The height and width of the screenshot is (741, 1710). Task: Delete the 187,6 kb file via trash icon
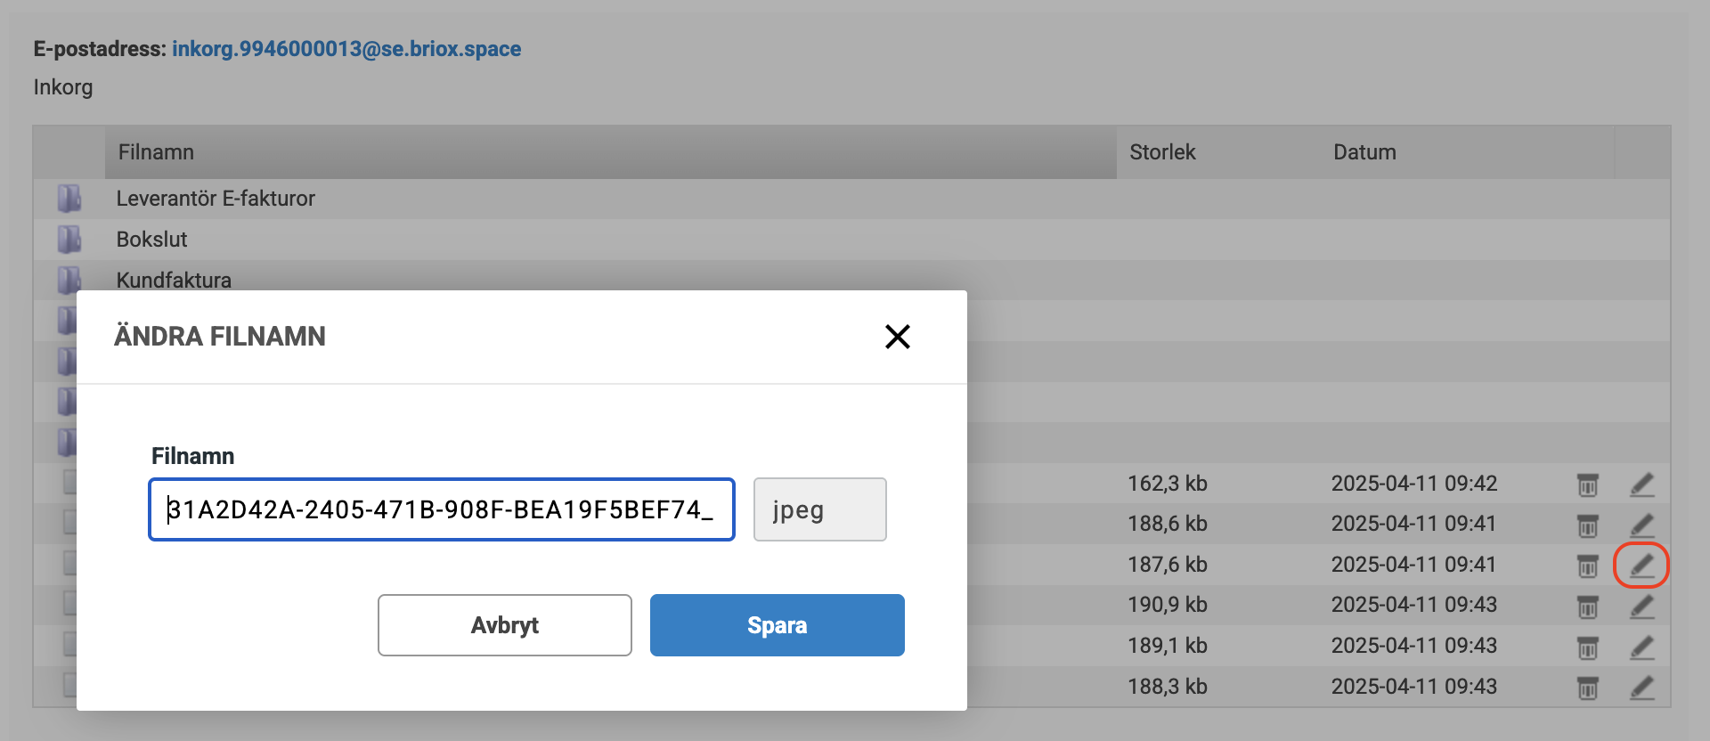(x=1587, y=566)
